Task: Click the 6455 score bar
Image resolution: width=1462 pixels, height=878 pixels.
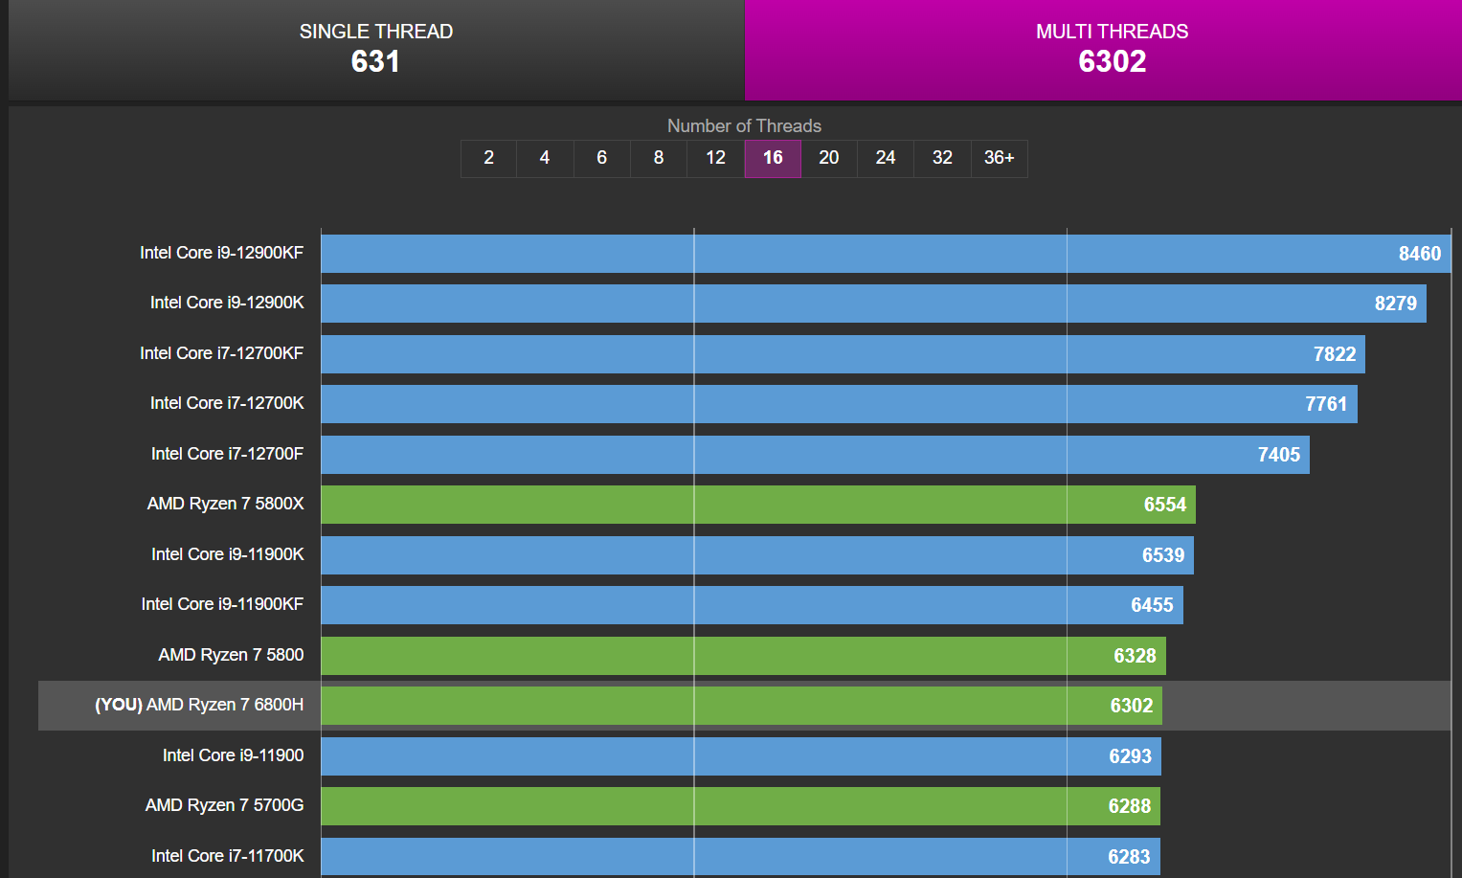Action: point(752,605)
